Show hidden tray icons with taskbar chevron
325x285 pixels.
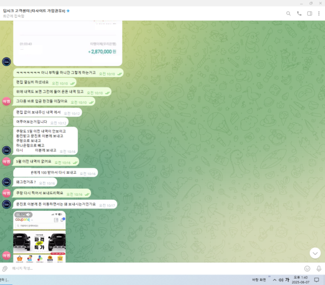click(x=275, y=280)
